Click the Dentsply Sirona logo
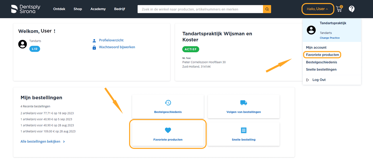Image resolution: width=373 pixels, height=162 pixels. pos(26,9)
